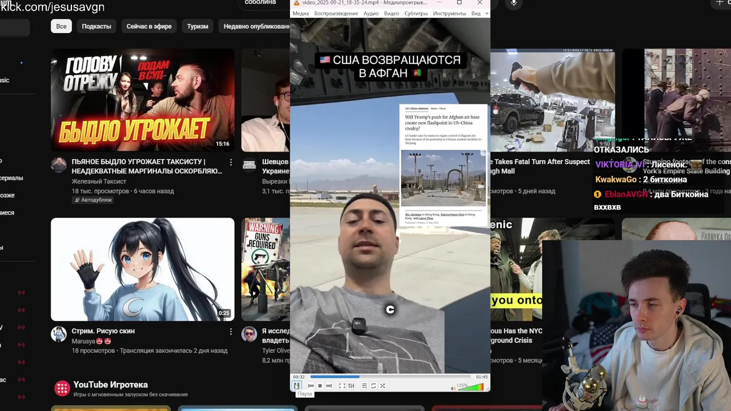Image resolution: width=731 pixels, height=411 pixels.
Task: Open VLC Вид menu
Action: [476, 14]
